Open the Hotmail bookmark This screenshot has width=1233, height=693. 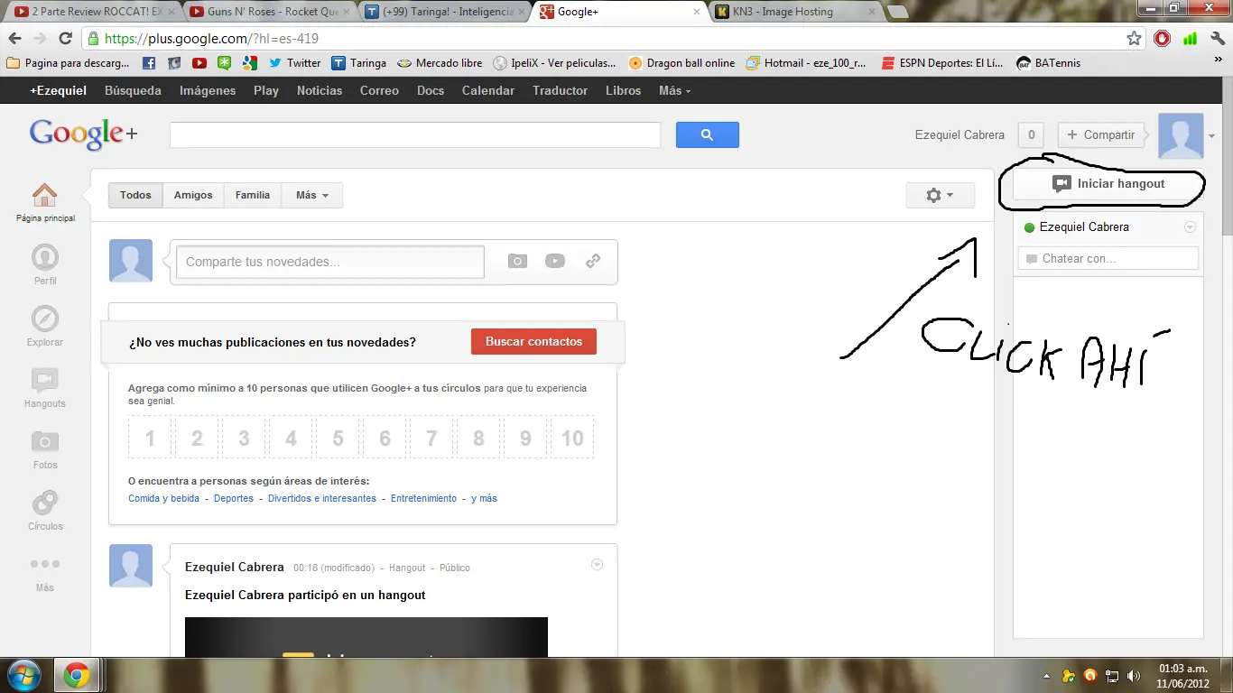click(806, 63)
